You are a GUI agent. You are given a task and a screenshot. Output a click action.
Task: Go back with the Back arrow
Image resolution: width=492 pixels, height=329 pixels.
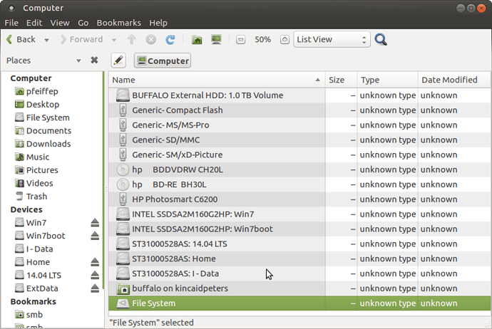(x=21, y=39)
